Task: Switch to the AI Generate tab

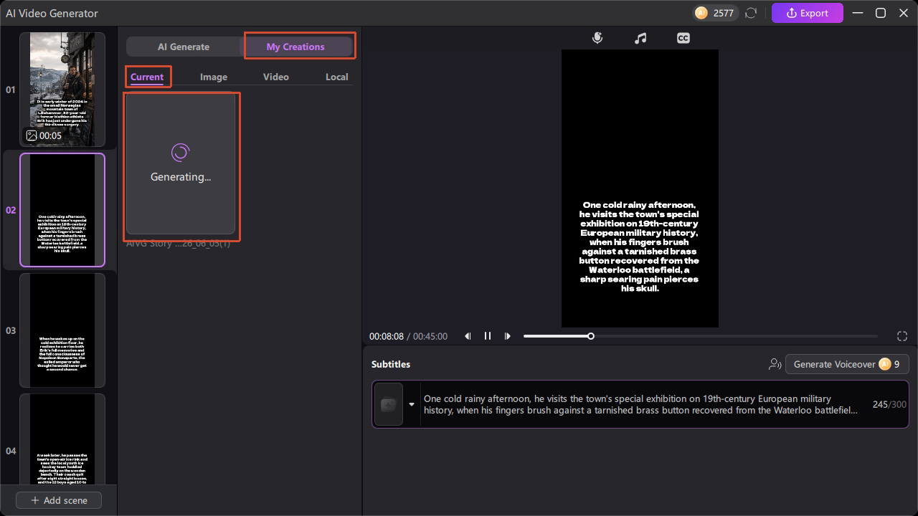Action: tap(184, 47)
